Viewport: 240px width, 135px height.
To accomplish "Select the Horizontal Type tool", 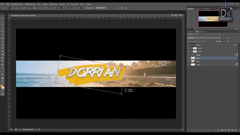I will [x=2, y=68].
